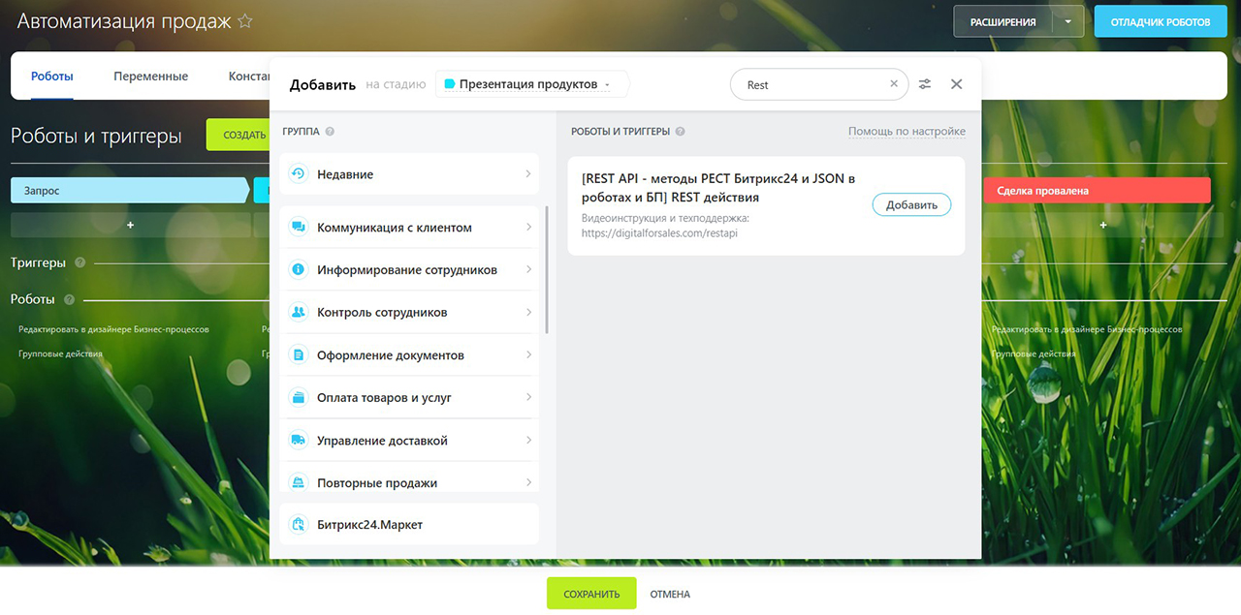Click the red Сделка провалена stage
Viewport: 1241px width, 615px height.
(1097, 191)
